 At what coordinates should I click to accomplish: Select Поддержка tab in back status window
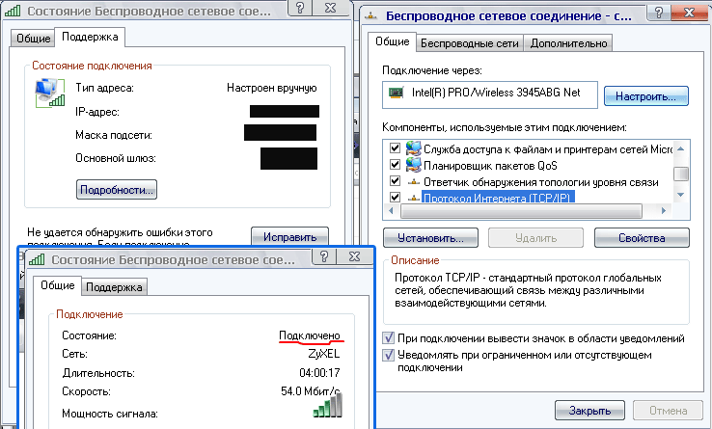pyautogui.click(x=90, y=37)
